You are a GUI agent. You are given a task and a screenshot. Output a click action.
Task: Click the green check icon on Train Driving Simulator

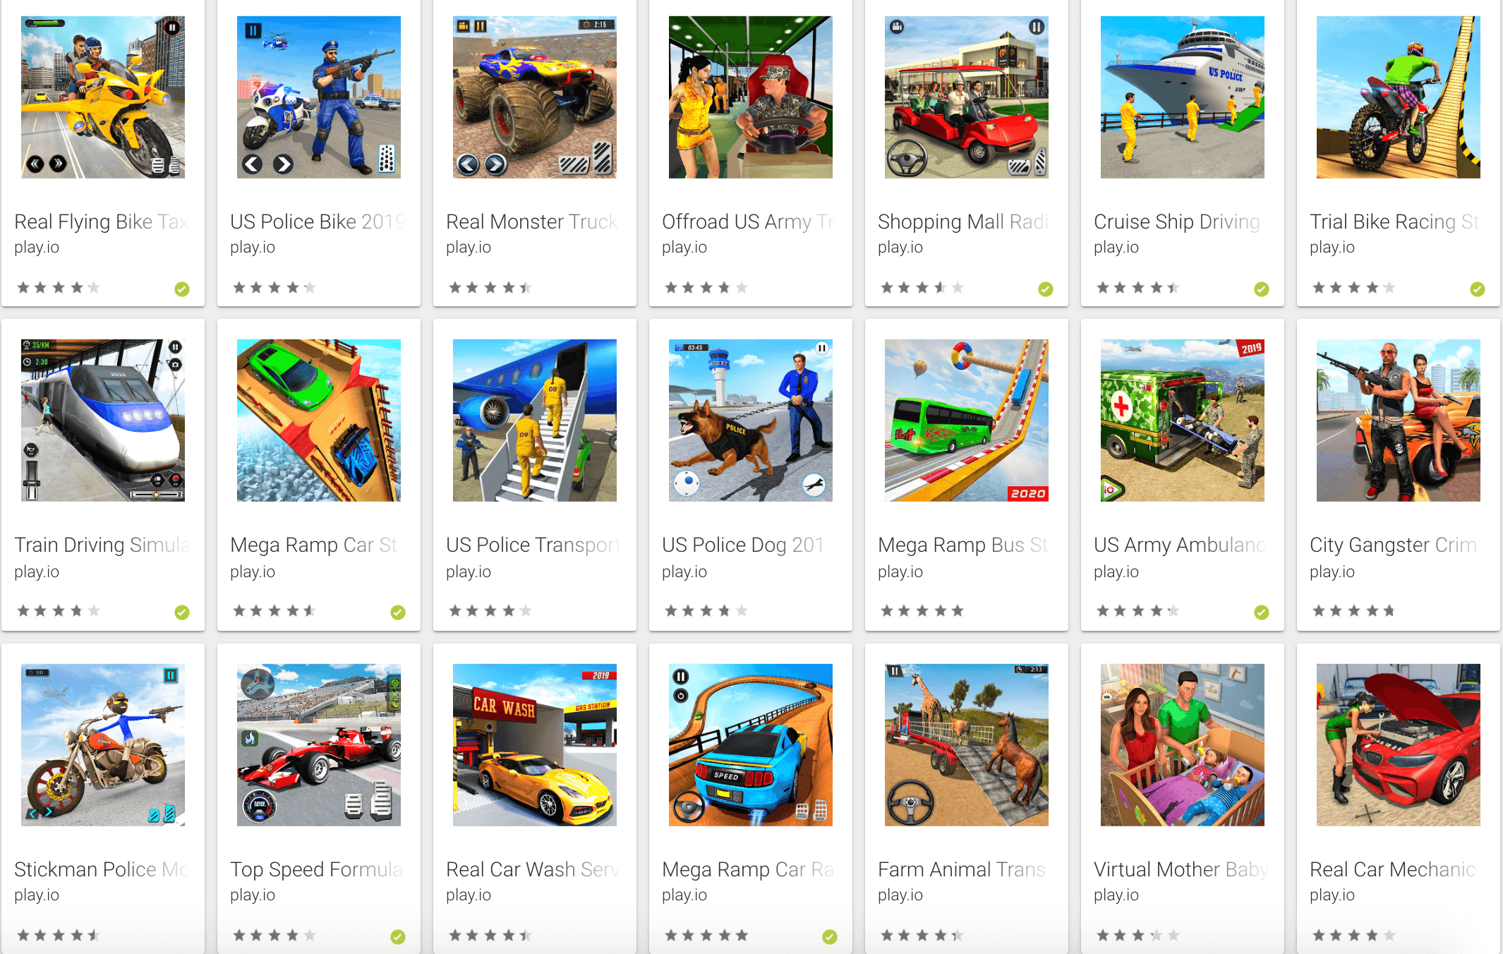(x=182, y=612)
